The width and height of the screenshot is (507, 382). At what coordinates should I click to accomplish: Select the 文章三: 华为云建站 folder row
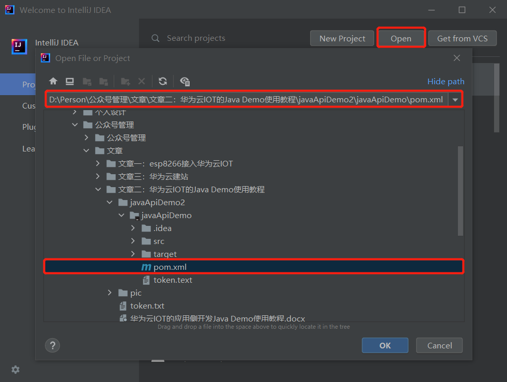point(254,177)
